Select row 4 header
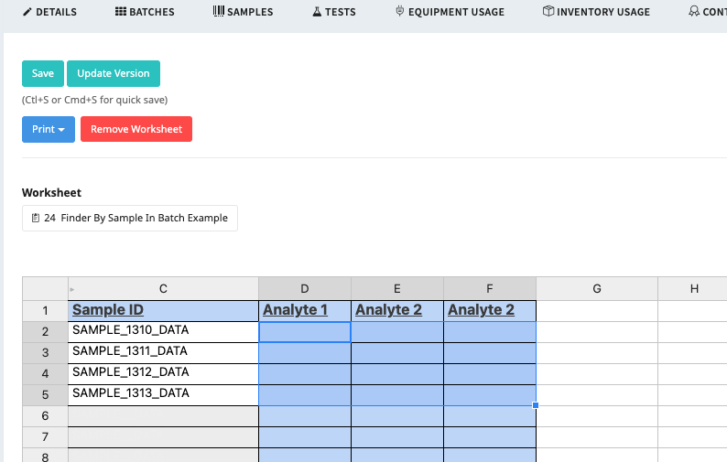The image size is (727, 462). [x=45, y=374]
